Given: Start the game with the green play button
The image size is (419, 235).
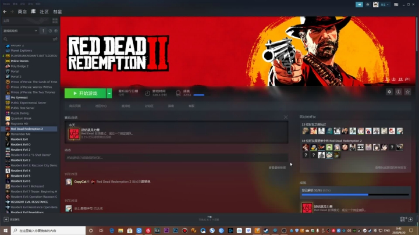Looking at the screenshot, I should coord(85,93).
